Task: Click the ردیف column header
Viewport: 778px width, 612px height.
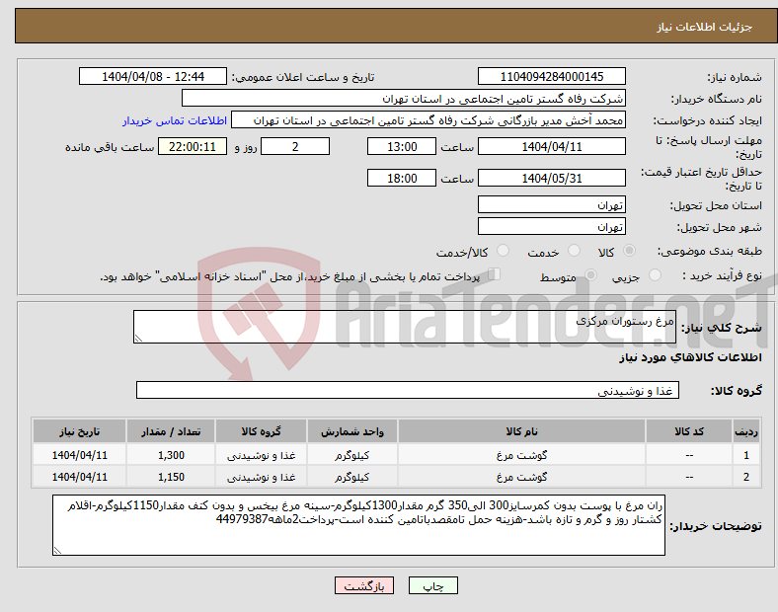Action: tap(745, 431)
